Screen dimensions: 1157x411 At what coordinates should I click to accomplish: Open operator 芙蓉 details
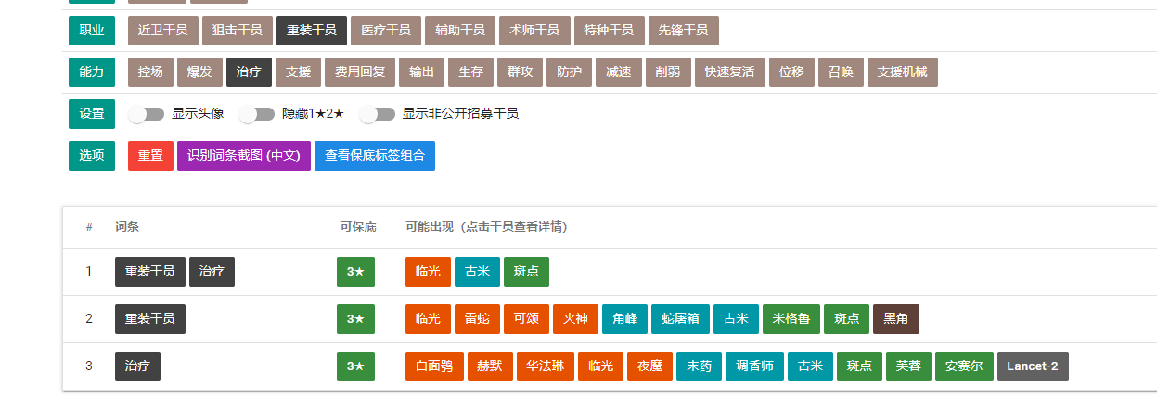(x=908, y=366)
